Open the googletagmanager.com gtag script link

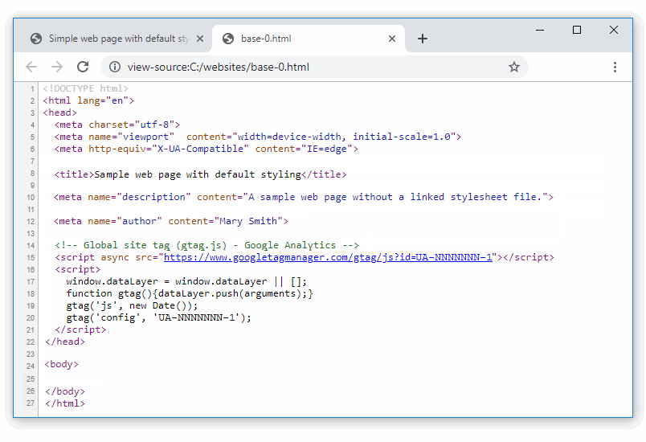click(328, 257)
